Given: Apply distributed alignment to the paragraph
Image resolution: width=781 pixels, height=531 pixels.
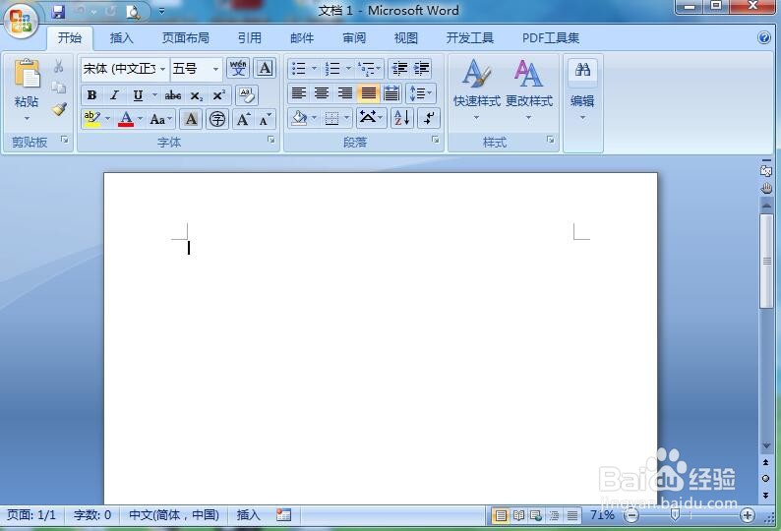Looking at the screenshot, I should pos(391,93).
